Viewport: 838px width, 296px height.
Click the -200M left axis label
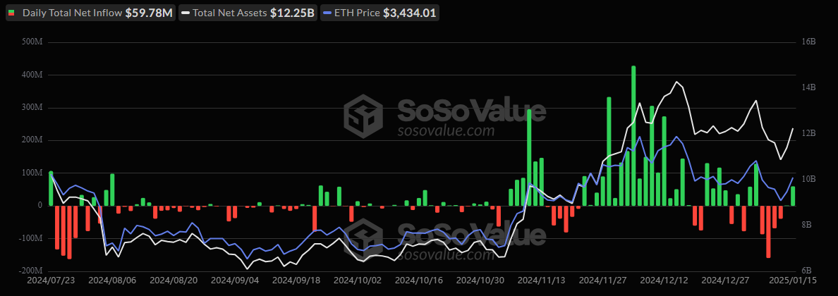(x=30, y=271)
